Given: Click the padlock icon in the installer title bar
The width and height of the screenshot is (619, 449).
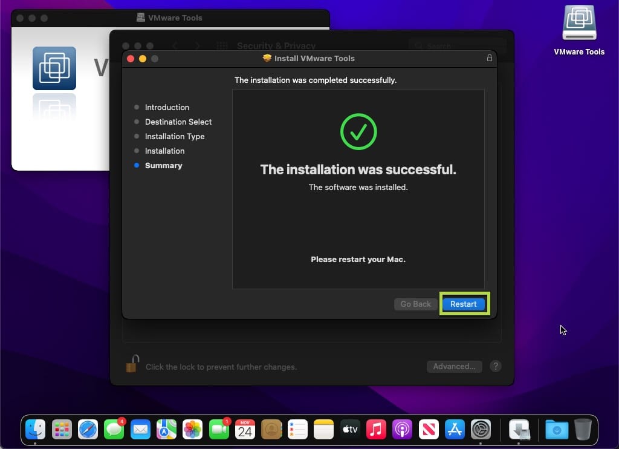Looking at the screenshot, I should 490,58.
